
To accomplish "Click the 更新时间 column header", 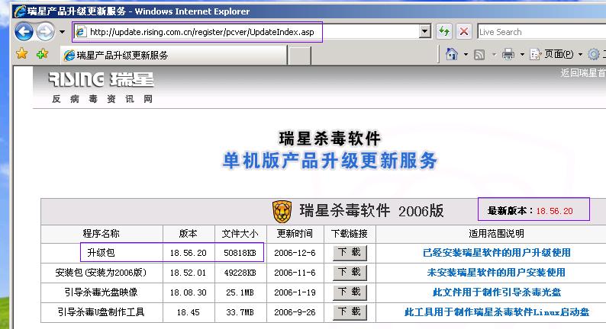I will click(x=295, y=233).
